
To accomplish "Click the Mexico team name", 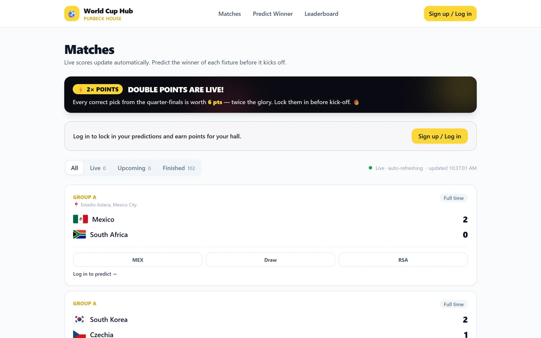I will click(x=103, y=219).
